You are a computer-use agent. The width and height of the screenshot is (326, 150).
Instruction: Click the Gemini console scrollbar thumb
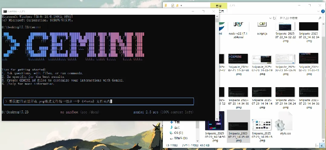click(x=217, y=20)
